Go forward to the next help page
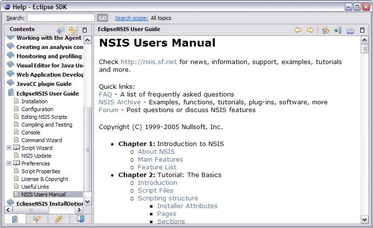373x228 pixels. (310, 30)
